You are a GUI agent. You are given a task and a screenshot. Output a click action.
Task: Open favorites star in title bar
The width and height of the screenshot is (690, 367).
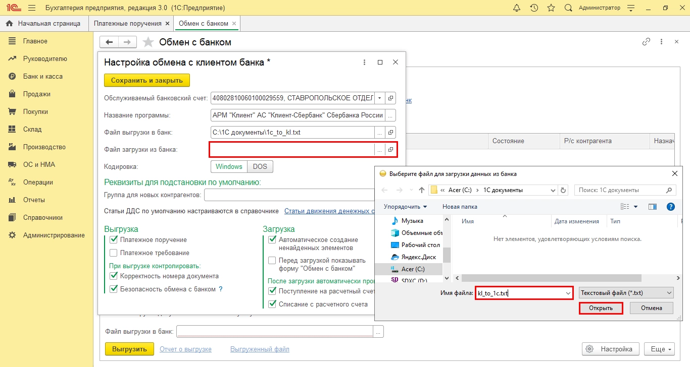pyautogui.click(x=551, y=8)
